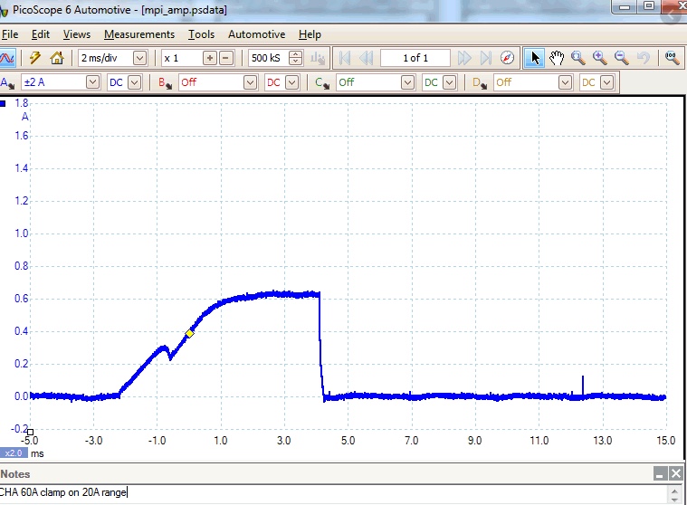687x505 pixels.
Task: Click the undo zoom arrow
Action: 644,58
